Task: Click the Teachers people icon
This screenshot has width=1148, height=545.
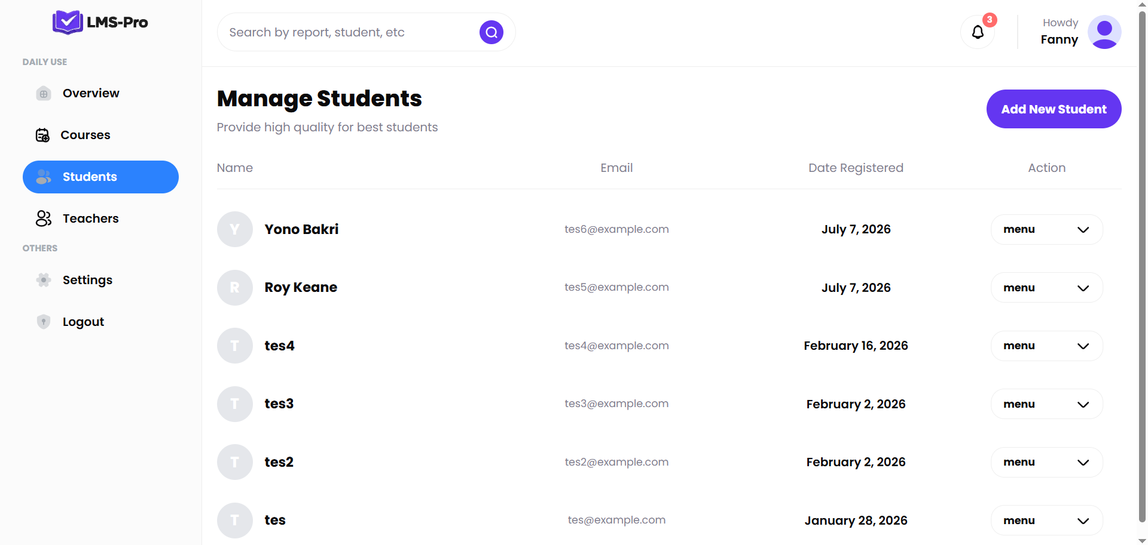Action: pyautogui.click(x=44, y=218)
